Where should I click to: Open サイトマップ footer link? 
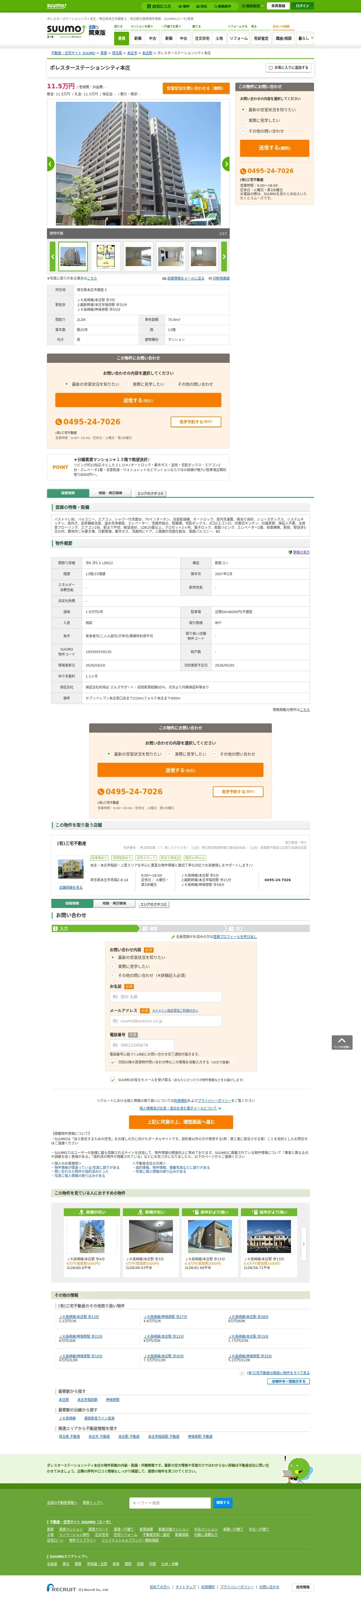click(186, 1587)
